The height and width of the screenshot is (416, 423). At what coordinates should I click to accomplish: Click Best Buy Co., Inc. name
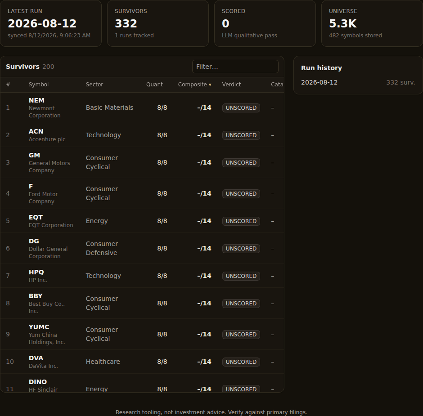[x=47, y=308]
